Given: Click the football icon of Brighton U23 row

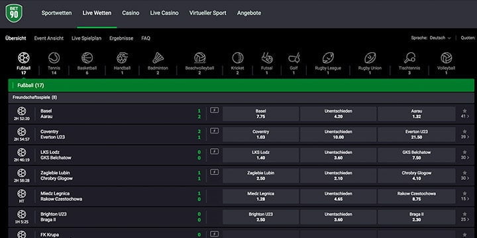Looking at the screenshot, I should click(x=22, y=214).
